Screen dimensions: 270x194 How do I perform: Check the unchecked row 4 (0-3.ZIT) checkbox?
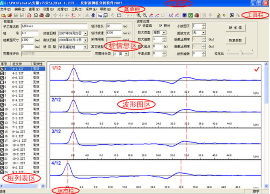pos(2,82)
